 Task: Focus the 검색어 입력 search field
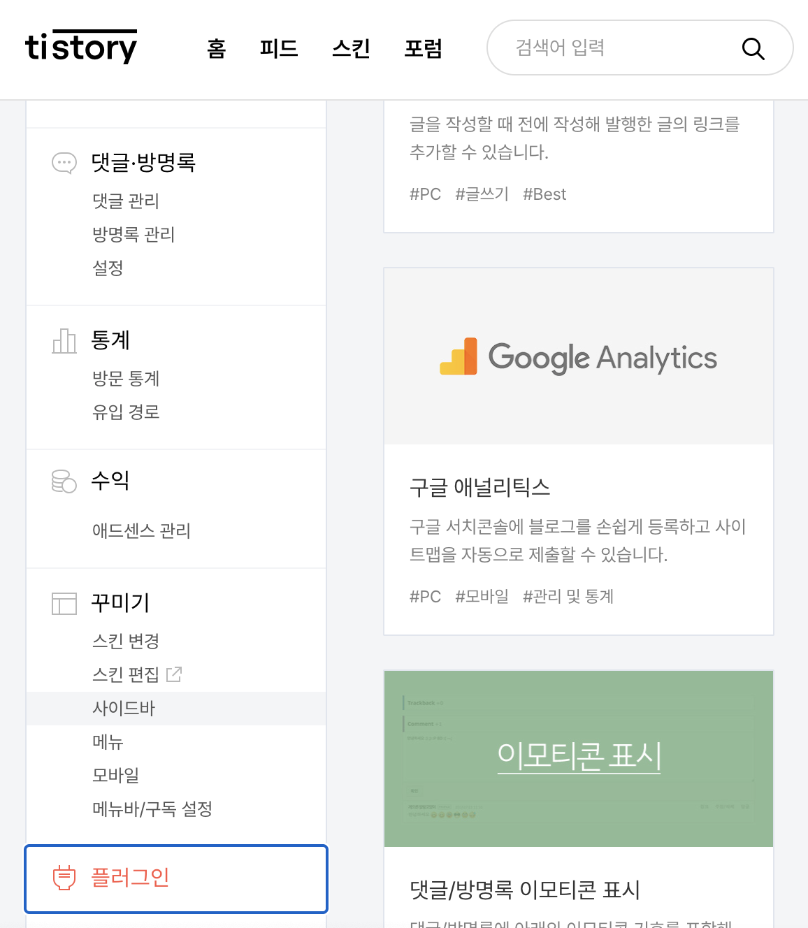640,48
